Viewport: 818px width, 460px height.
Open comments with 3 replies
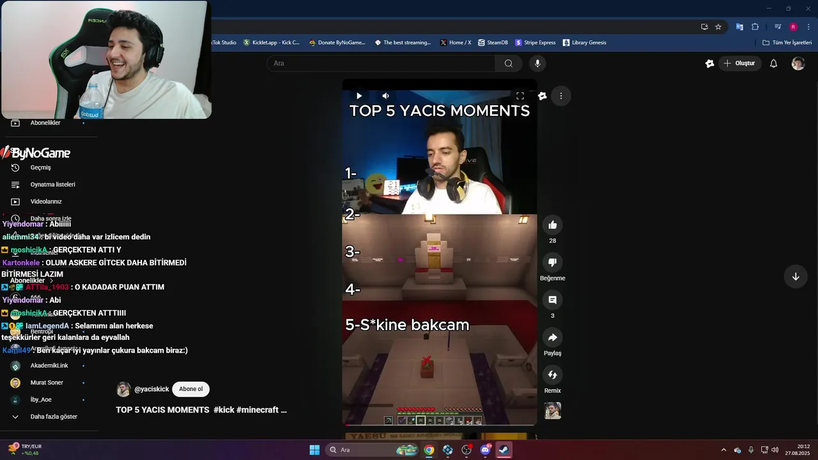click(x=553, y=300)
